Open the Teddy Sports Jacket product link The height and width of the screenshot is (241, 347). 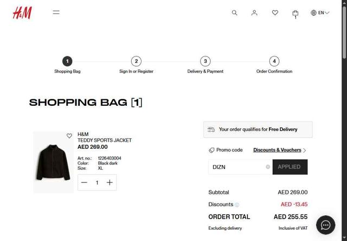(105, 140)
